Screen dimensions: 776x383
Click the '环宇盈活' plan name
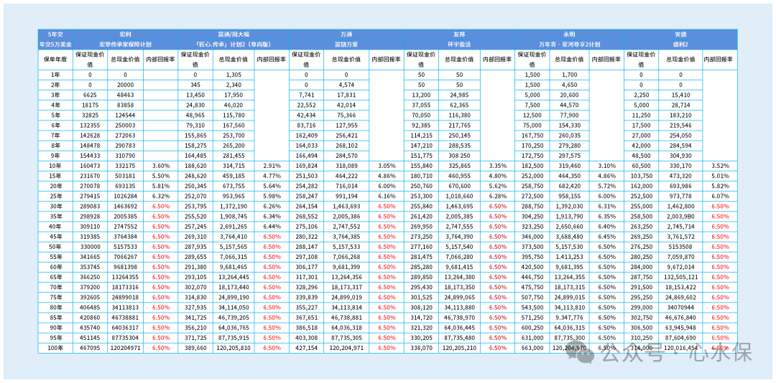(x=459, y=44)
